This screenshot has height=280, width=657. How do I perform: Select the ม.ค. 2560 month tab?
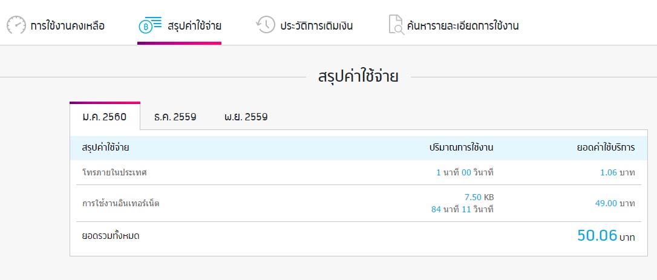(105, 117)
